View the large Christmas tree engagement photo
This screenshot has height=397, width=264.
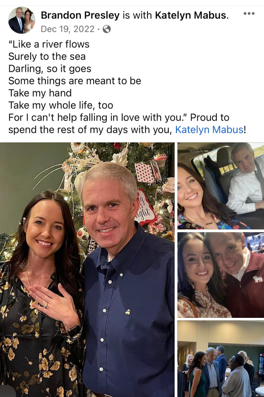87,270
